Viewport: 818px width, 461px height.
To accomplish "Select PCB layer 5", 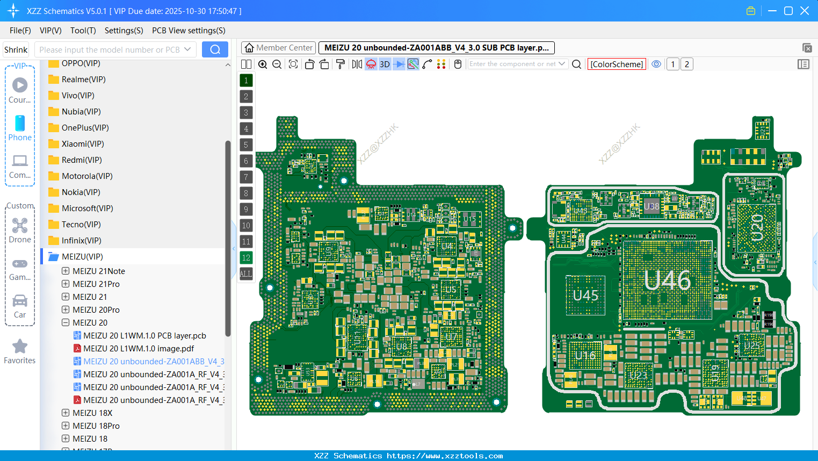I will (246, 145).
